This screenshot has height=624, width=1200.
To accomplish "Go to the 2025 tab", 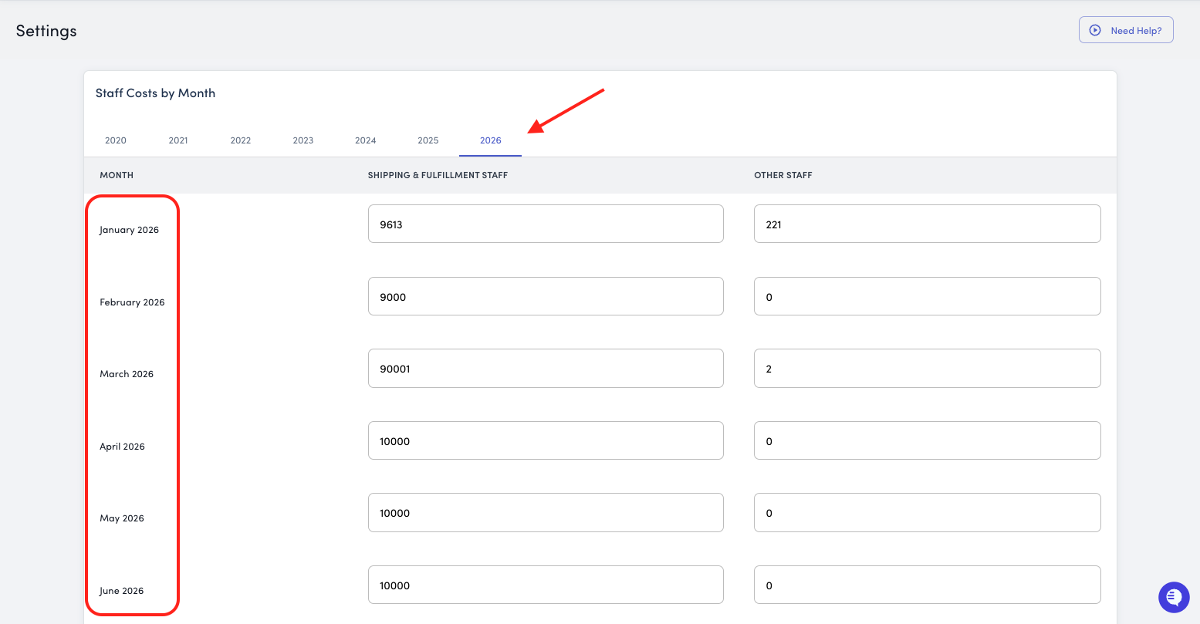I will click(428, 140).
